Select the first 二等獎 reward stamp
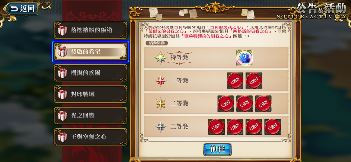The height and width of the screenshot is (162, 351). 226,104
